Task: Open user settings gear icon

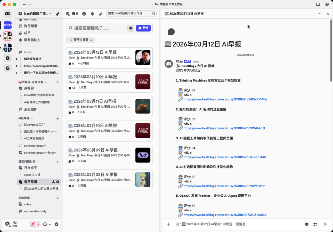Action: click(56, 224)
